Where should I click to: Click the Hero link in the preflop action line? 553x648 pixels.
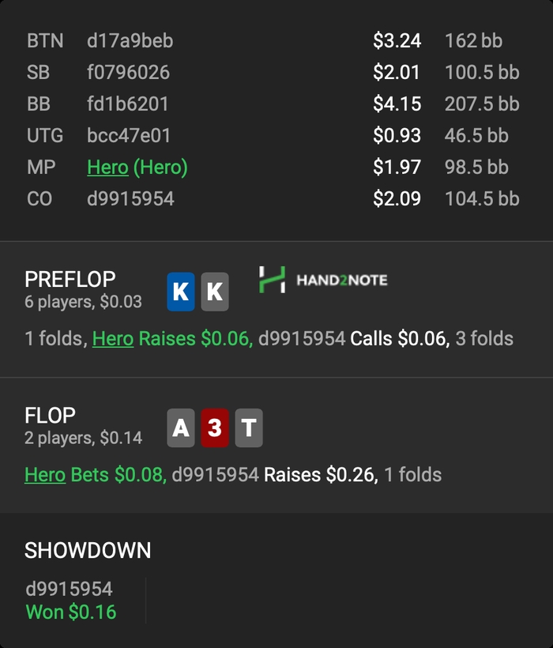(x=112, y=339)
